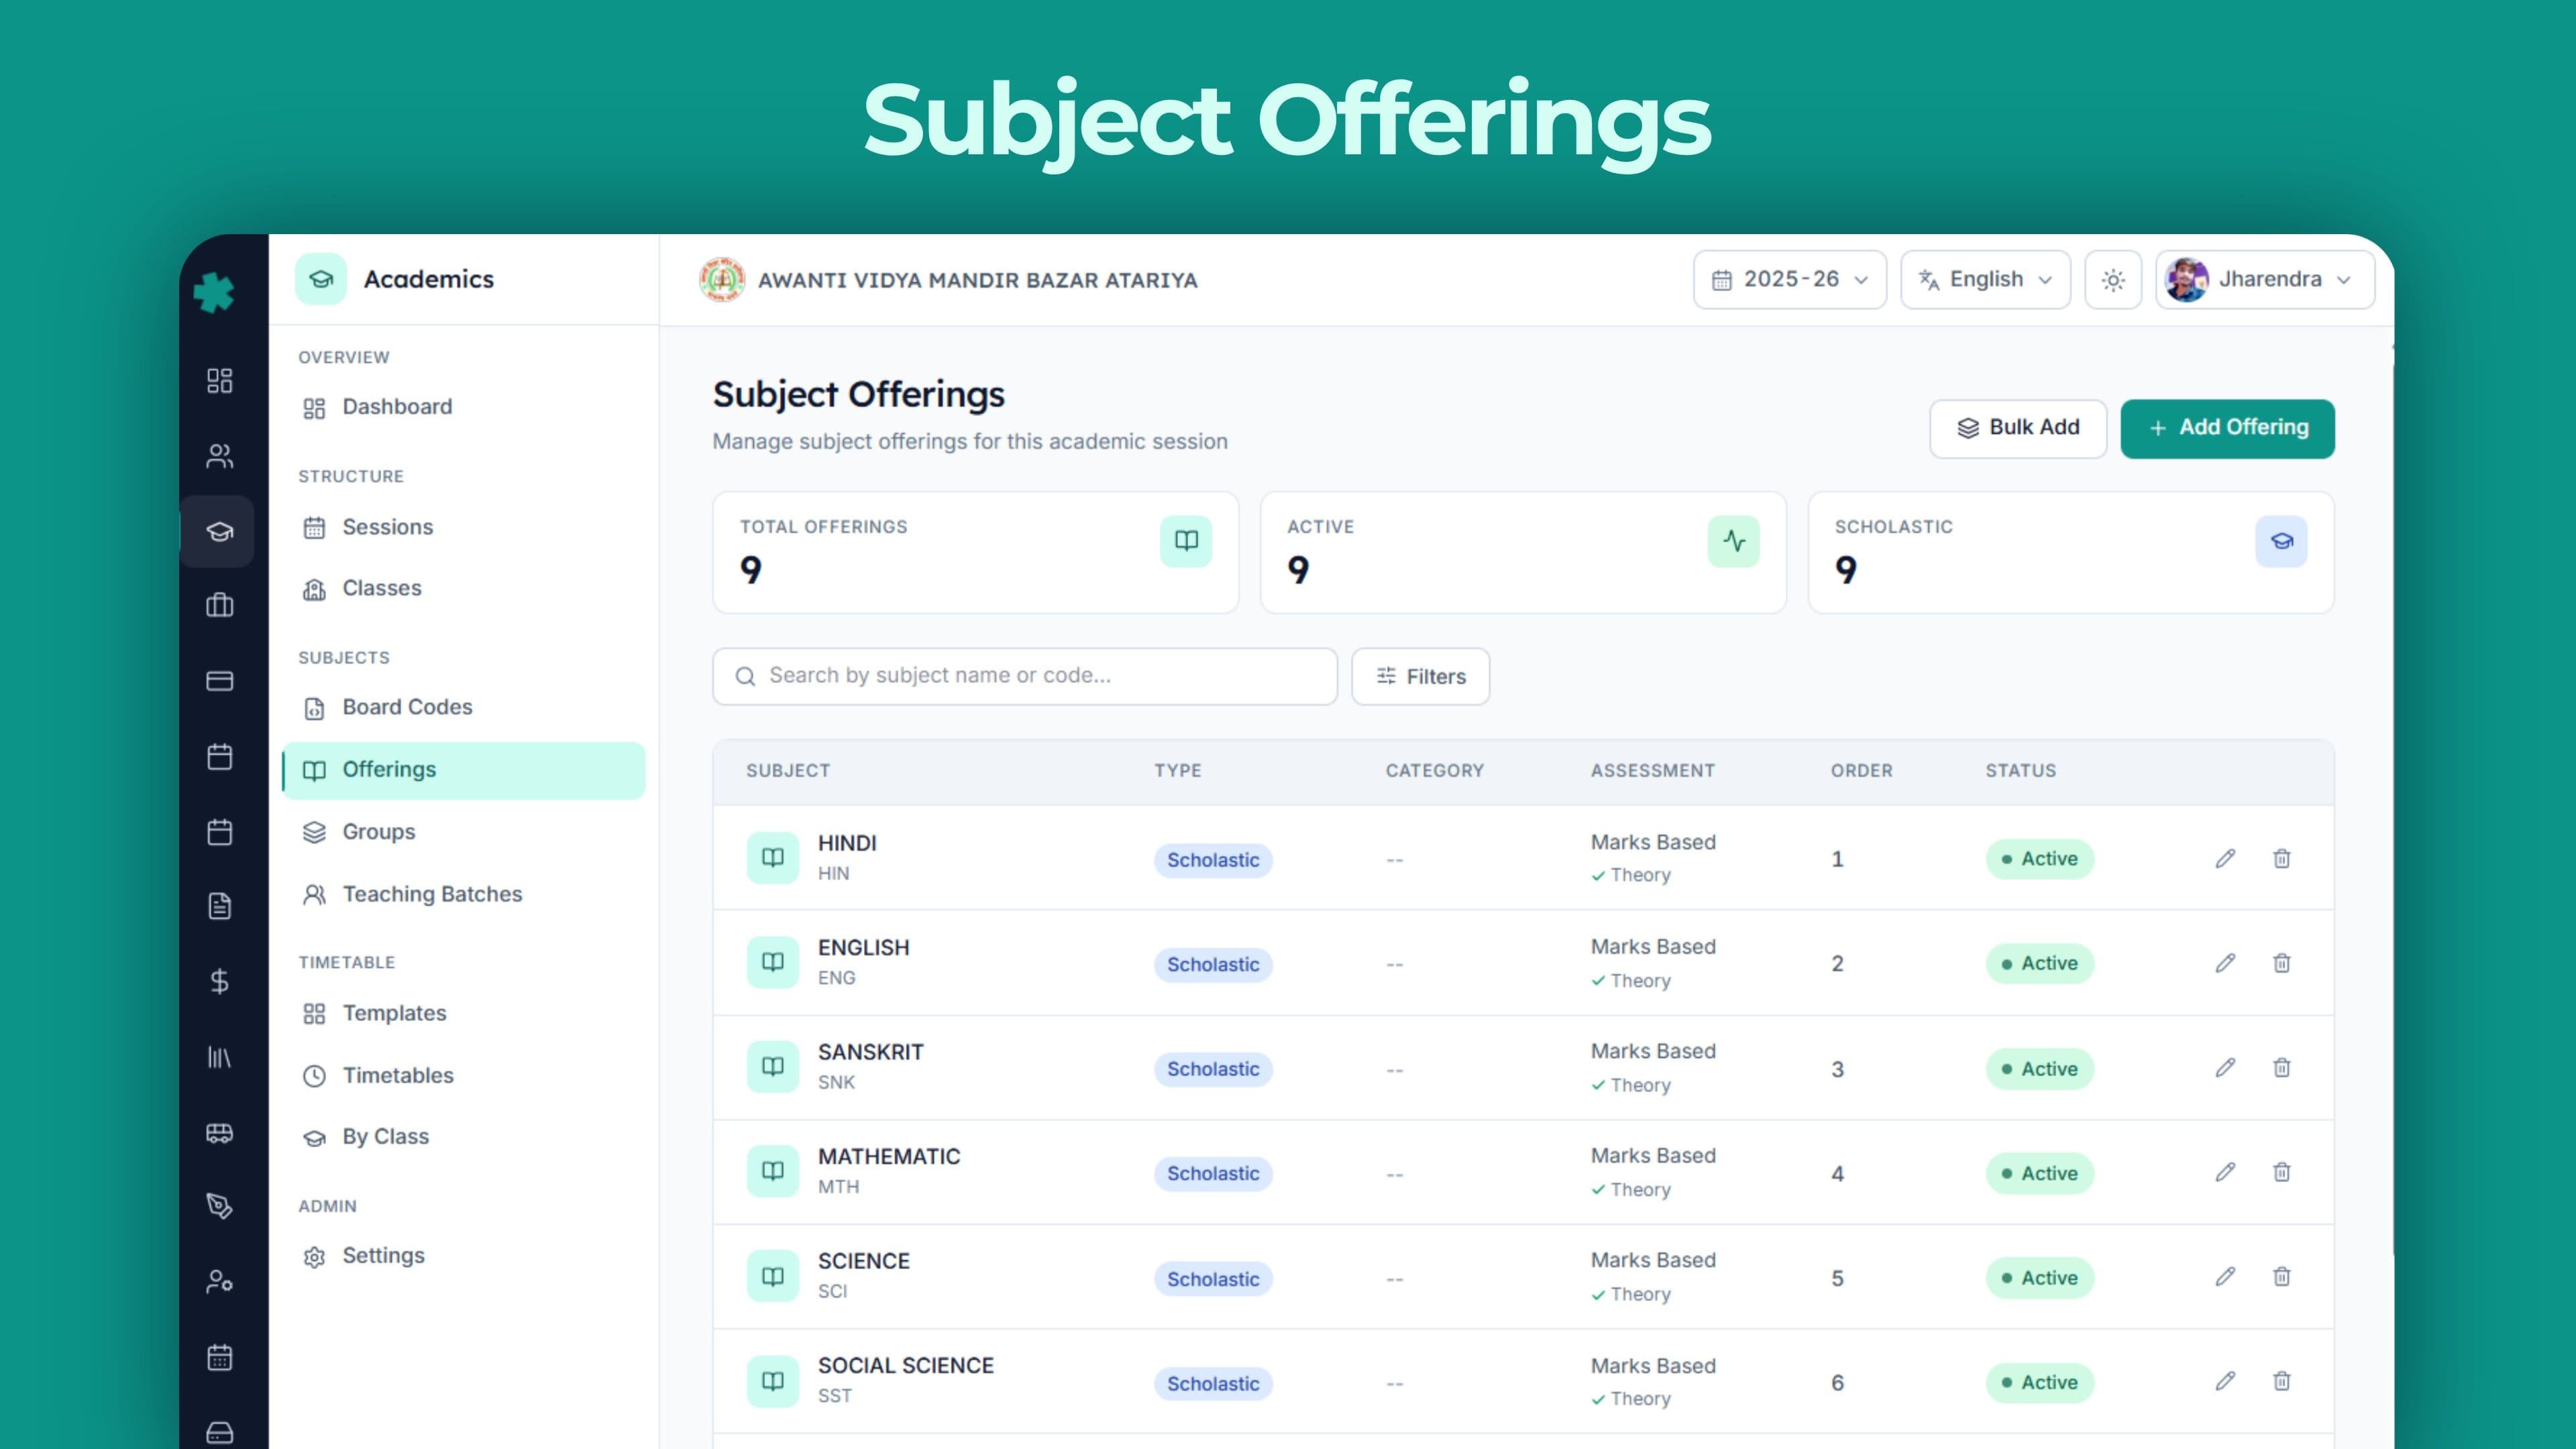Open the briefcase icon in the dark rail
The width and height of the screenshot is (2576, 1449).
(x=219, y=605)
